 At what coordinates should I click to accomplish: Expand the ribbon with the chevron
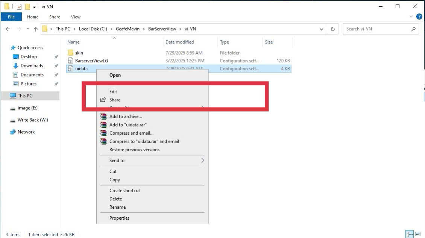pyautogui.click(x=411, y=17)
